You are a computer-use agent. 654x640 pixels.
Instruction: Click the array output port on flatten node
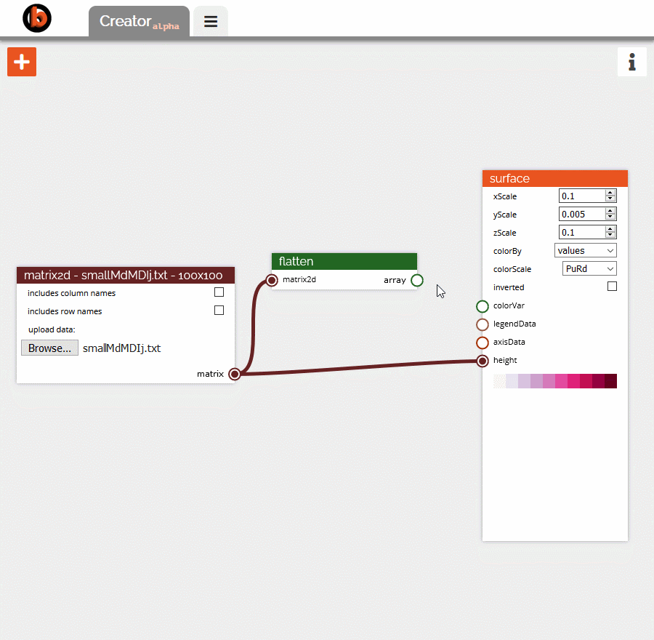pyautogui.click(x=417, y=280)
